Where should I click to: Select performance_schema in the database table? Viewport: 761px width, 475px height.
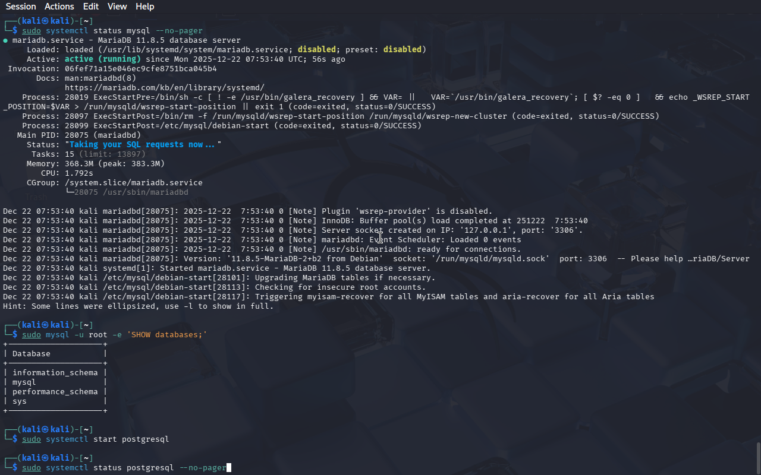tap(55, 392)
